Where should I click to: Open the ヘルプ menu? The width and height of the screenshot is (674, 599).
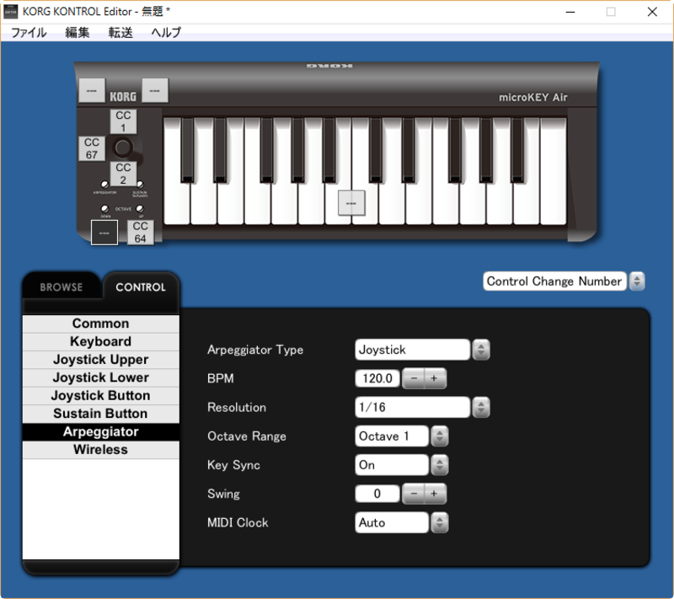[x=166, y=33]
